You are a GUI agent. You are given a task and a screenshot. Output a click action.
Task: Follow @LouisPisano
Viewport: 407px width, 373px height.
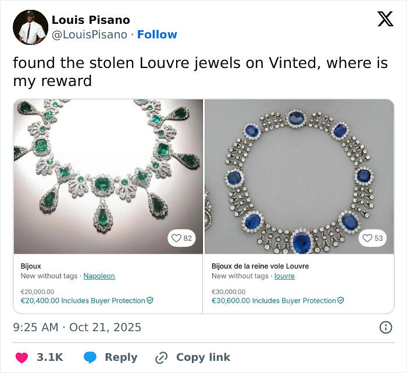click(157, 35)
